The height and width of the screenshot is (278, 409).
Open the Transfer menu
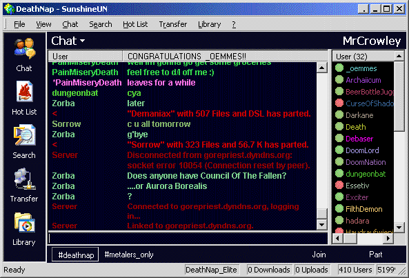[x=173, y=24]
